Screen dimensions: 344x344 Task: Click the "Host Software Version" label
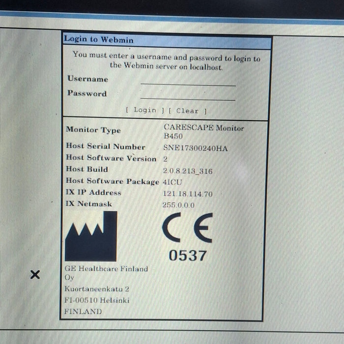point(111,158)
